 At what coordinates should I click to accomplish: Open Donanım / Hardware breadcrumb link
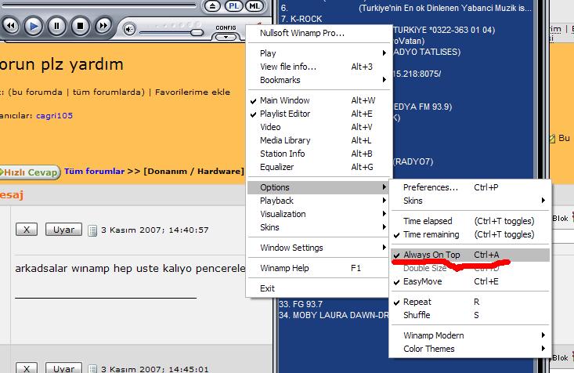(193, 171)
